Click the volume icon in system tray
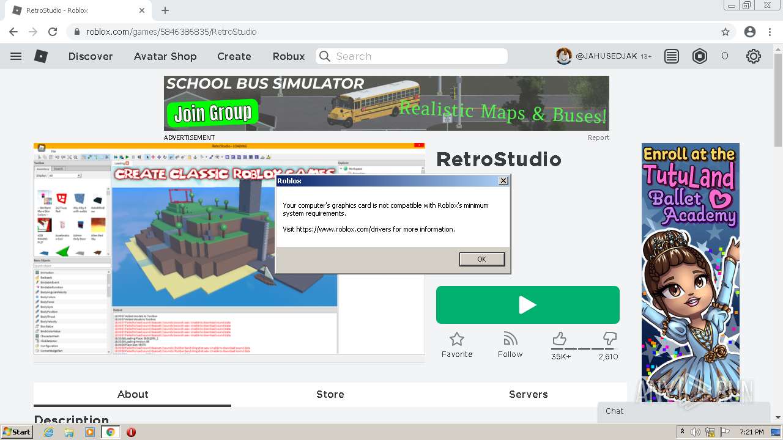Image resolution: width=783 pixels, height=440 pixels. (x=696, y=432)
